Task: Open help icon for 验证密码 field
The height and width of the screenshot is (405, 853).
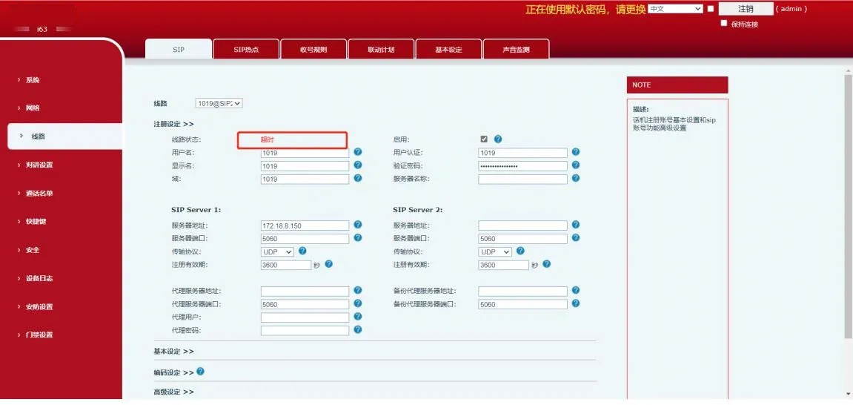Action: tap(576, 165)
